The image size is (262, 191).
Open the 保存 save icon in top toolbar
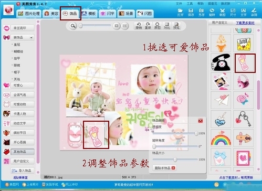[191, 12]
